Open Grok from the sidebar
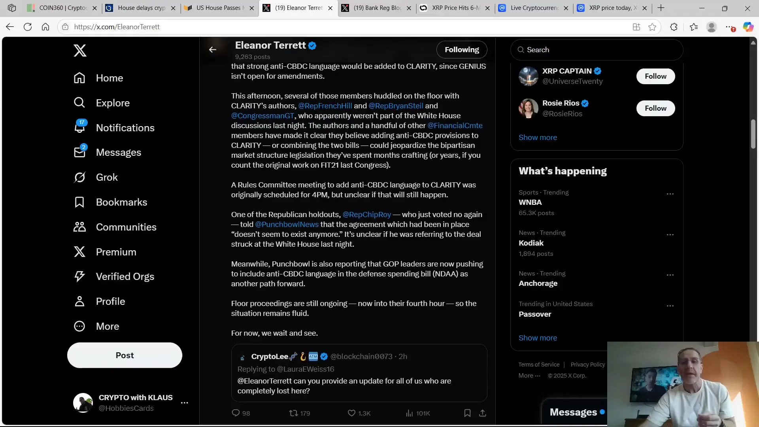This screenshot has height=427, width=759. (x=96, y=177)
